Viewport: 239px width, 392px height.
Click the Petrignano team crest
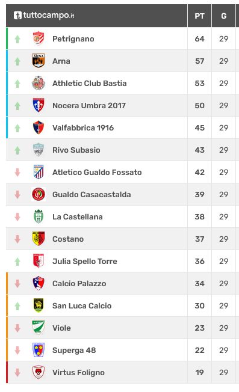click(x=39, y=38)
